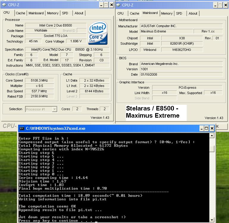Open Mainboard tab in left CPU-Z window
This screenshot has height=223, width=229.
(36, 13)
